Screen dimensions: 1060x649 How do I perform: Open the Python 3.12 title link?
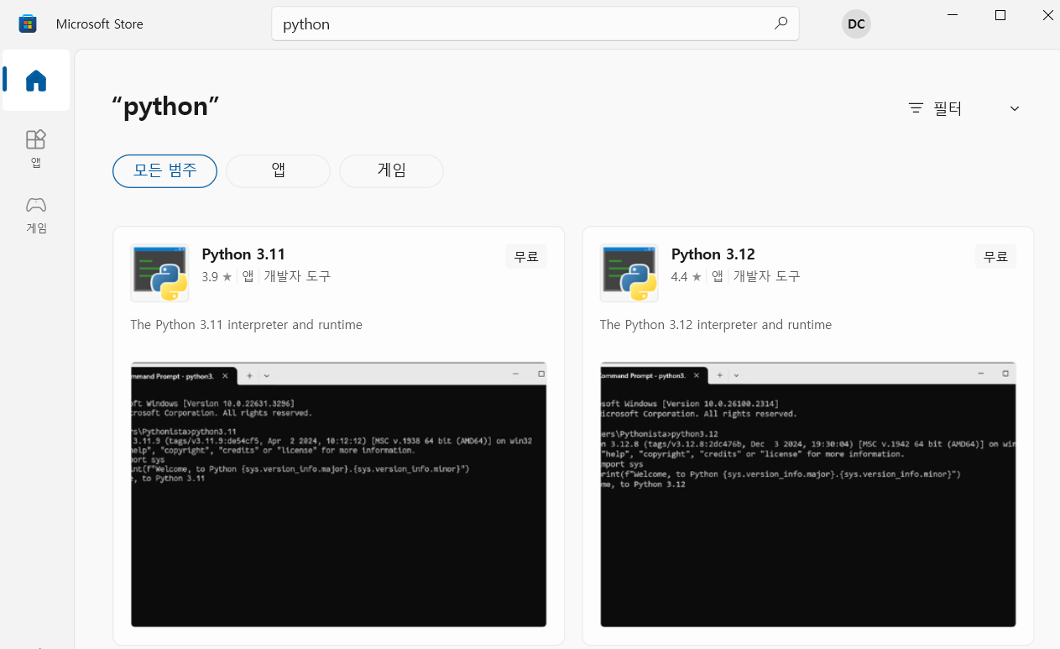[x=713, y=254]
